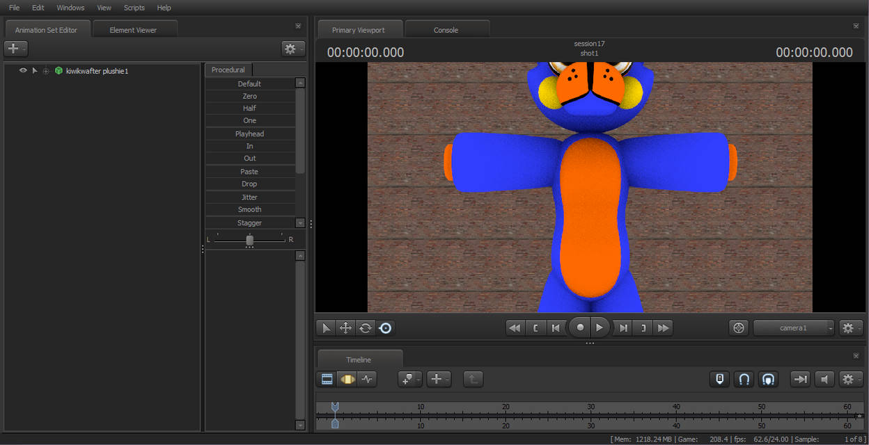Click the L-R preset slider handle

coord(249,240)
